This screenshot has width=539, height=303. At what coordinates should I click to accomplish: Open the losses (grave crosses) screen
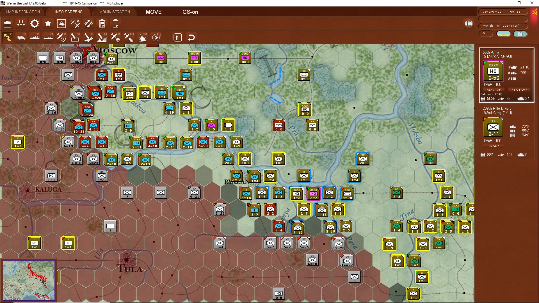pos(21,24)
